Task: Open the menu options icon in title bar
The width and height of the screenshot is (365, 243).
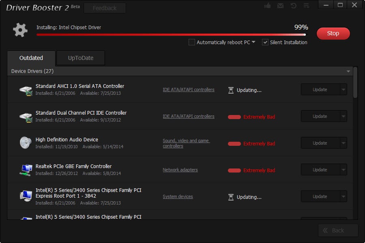Action: pos(306,6)
